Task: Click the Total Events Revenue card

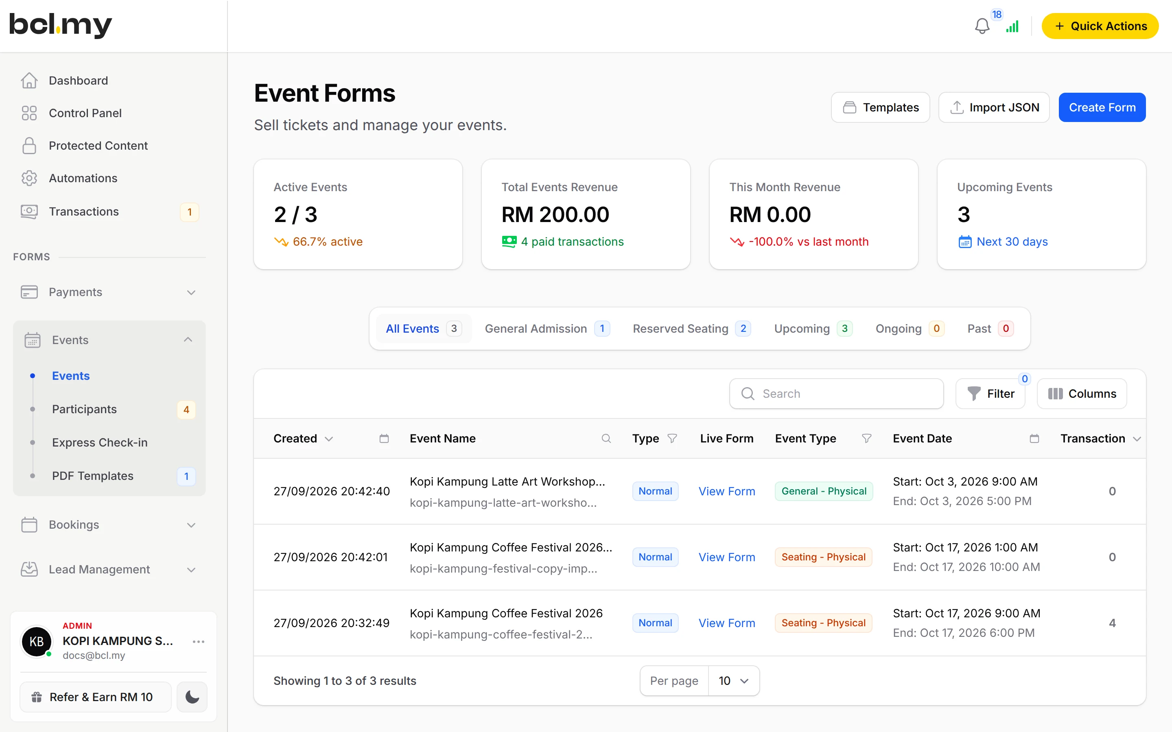Action: point(586,214)
